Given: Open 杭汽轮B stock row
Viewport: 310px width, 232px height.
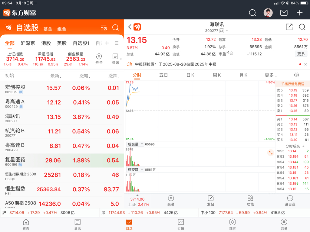Looking at the screenshot, I should [x=62, y=132].
